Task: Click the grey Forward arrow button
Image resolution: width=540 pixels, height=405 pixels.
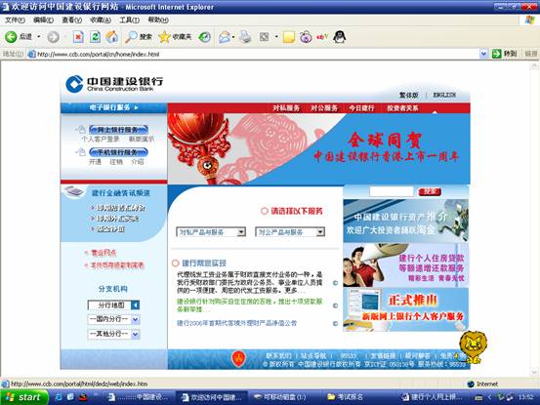Action: click(53, 37)
